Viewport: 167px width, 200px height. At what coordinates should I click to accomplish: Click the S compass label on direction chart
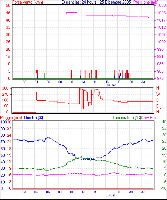point(158,100)
